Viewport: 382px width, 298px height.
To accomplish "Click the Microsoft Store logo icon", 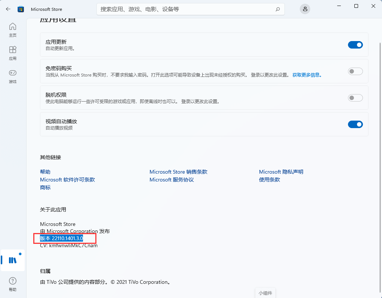I will pos(21,9).
